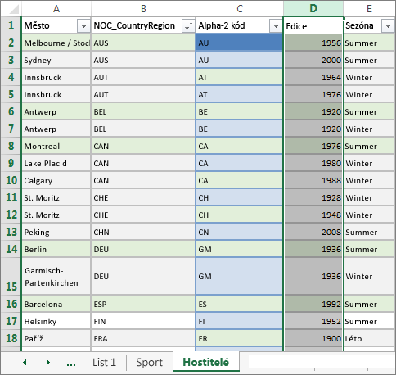Select column C header

[240, 9]
